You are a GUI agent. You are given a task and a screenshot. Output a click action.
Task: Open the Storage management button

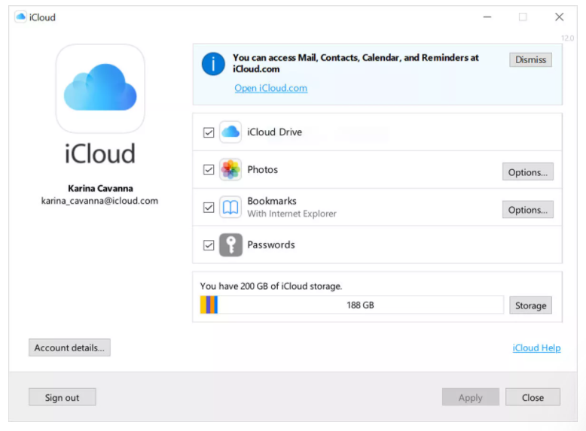tap(530, 305)
